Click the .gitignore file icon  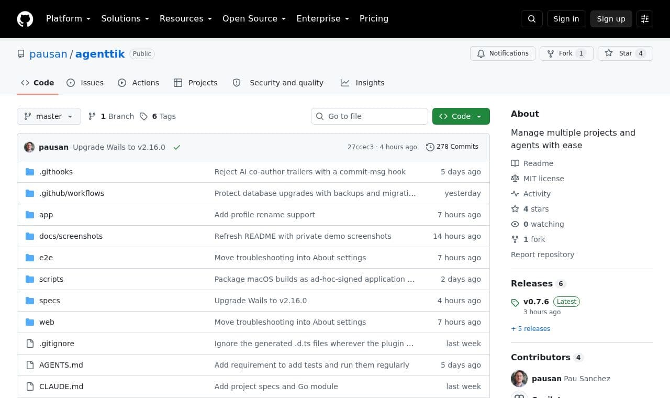[x=30, y=344]
